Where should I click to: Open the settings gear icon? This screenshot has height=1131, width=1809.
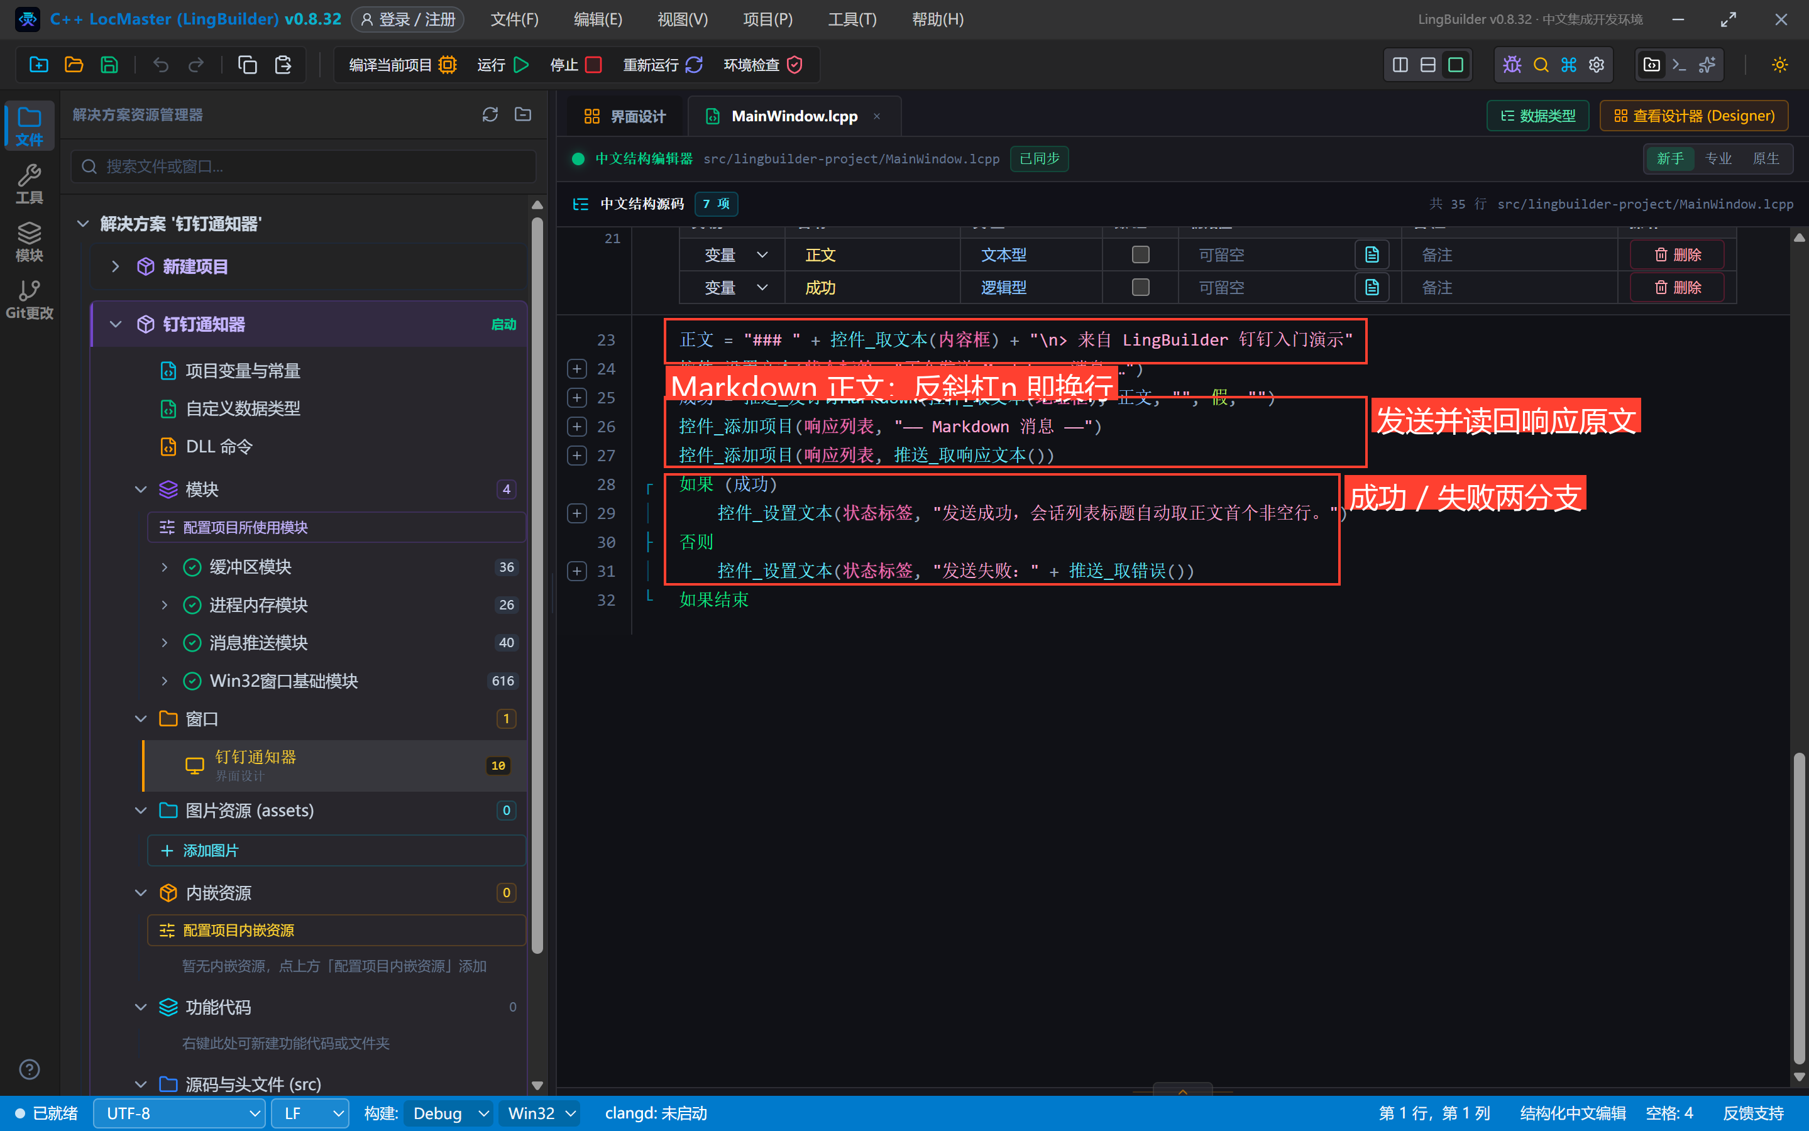[x=1597, y=65]
